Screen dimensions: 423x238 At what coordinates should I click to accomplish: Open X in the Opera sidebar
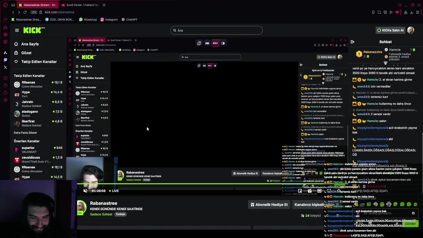pyautogui.click(x=5, y=67)
